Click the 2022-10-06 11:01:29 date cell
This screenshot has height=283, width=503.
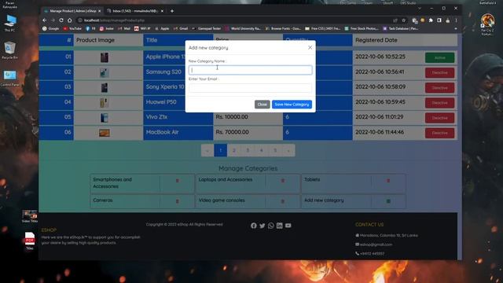[x=379, y=117]
